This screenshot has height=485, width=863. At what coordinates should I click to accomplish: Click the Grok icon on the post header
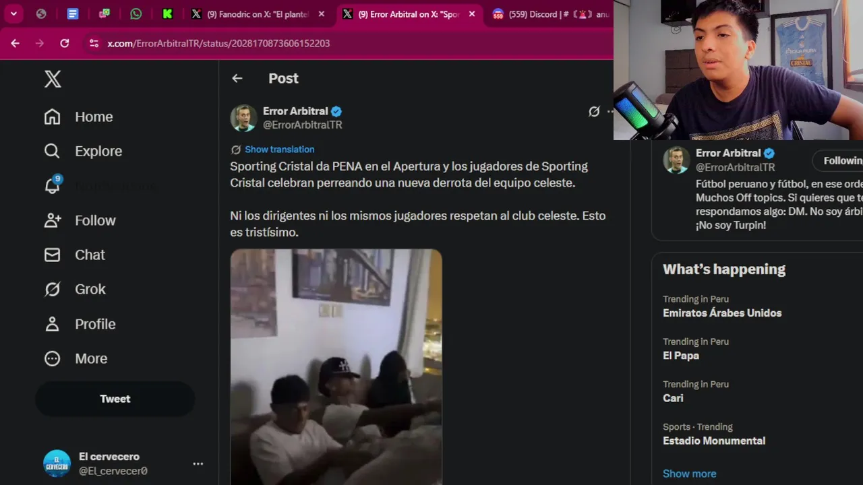tap(593, 112)
